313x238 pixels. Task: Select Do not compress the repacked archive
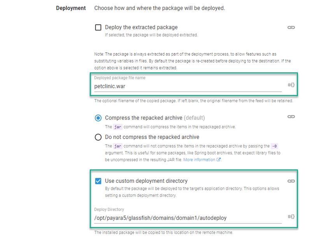point(97,137)
